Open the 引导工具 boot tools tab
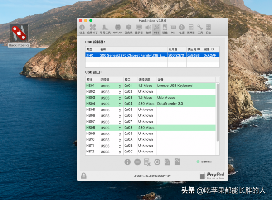272x200 pixels. pos(105,29)
